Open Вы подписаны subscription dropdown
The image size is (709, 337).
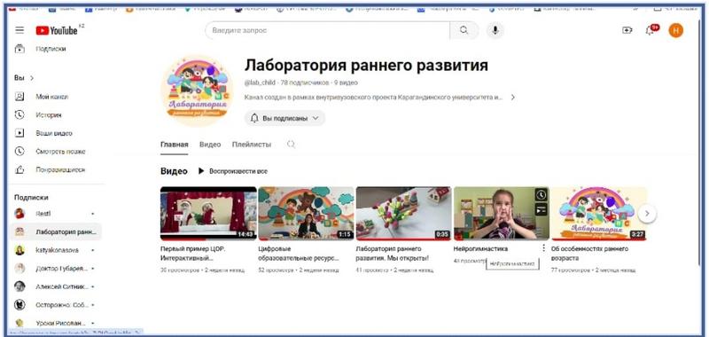pos(284,118)
